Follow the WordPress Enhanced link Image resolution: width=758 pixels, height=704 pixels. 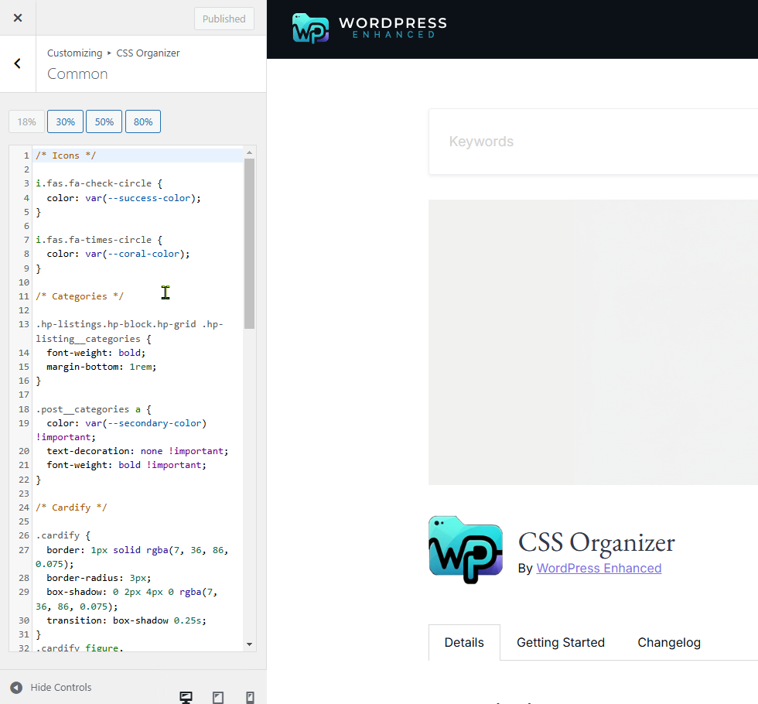599,568
